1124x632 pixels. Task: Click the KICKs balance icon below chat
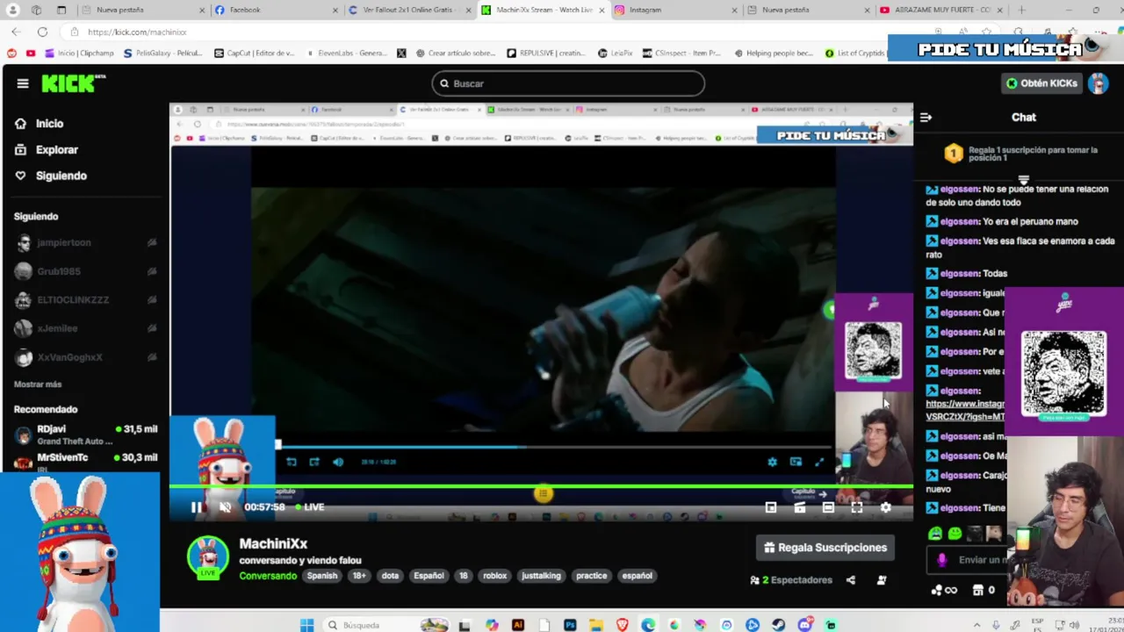[944, 590]
